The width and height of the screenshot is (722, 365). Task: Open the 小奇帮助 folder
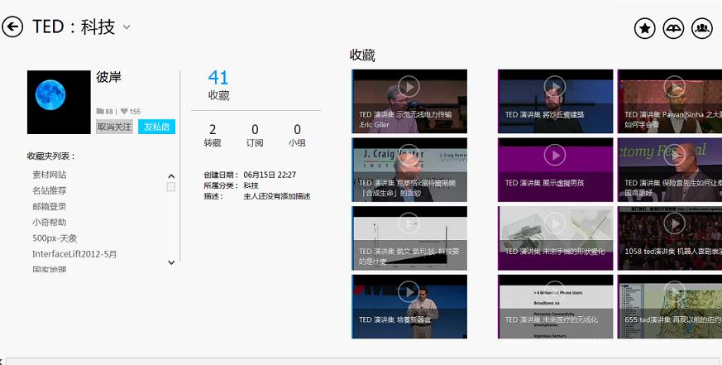[50, 222]
